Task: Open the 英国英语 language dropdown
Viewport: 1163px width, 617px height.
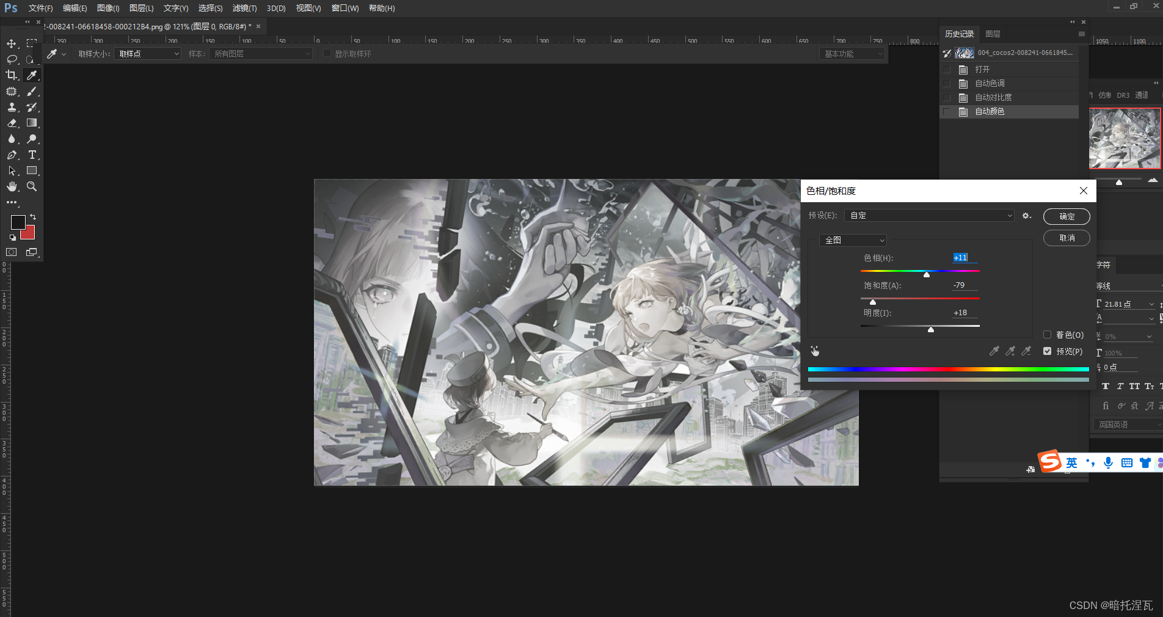Action: click(1128, 425)
